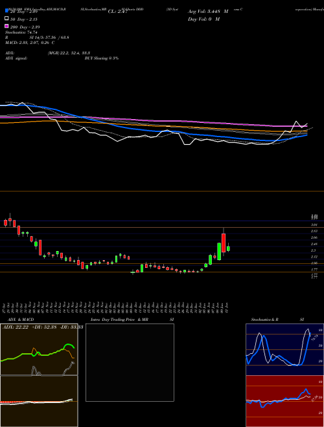Click the 'Day Vol: 0 M' label
Viewport: 324px width, 427px height.
203,19
